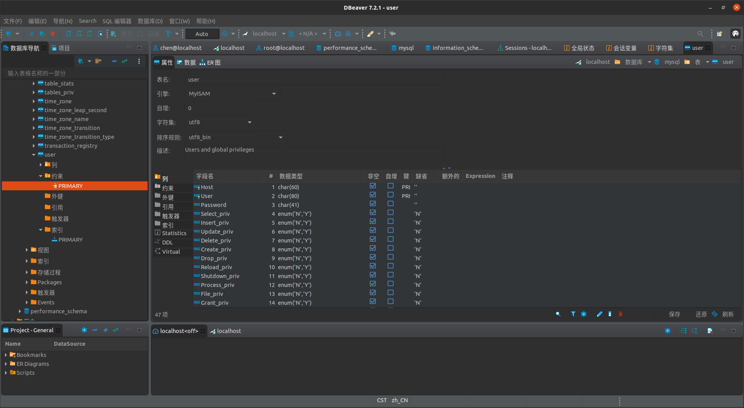744x408 pixels.
Task: Expand the table_stats tree node
Action: coord(34,84)
